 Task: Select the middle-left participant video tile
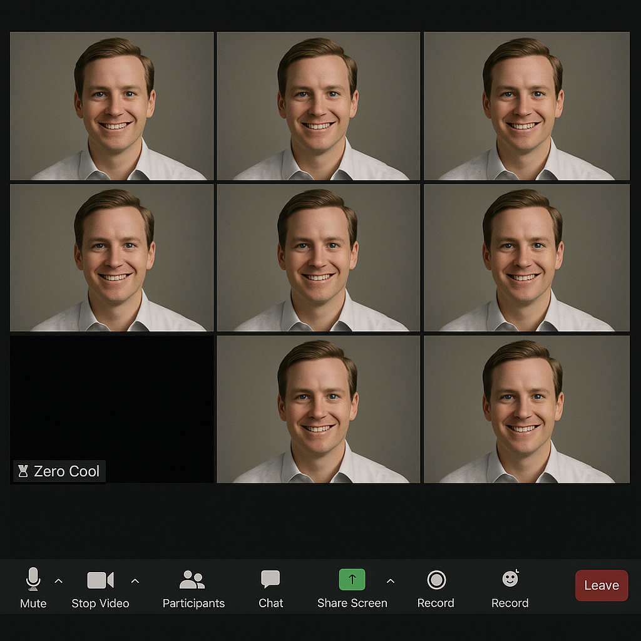coord(111,257)
